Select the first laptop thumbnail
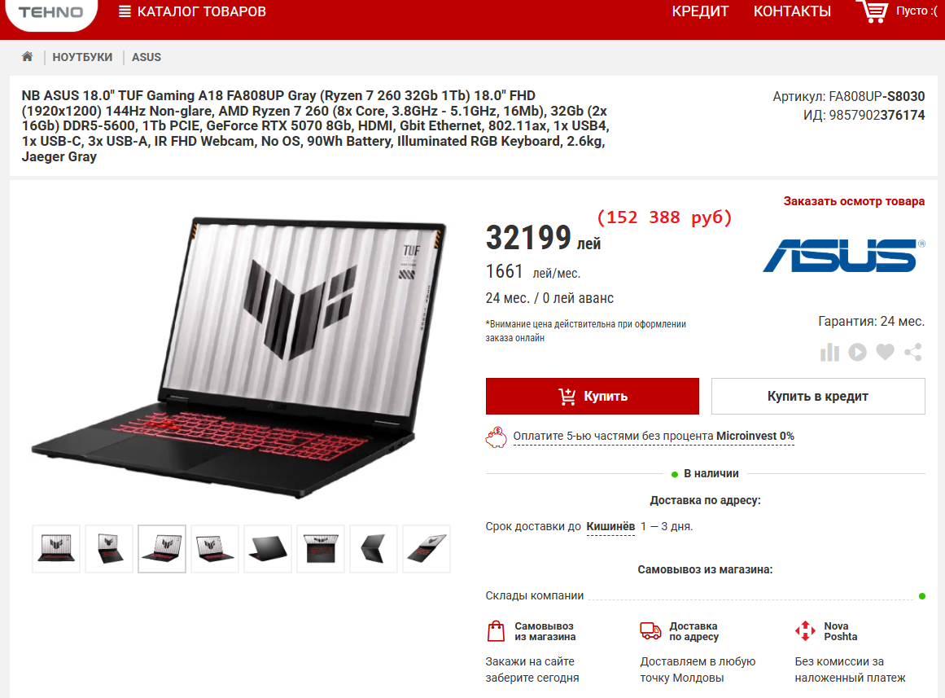945x698 pixels. point(56,549)
